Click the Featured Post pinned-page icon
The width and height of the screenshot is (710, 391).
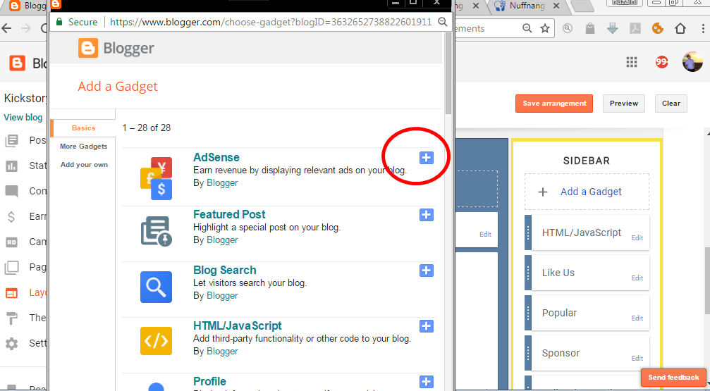pyautogui.click(x=157, y=231)
